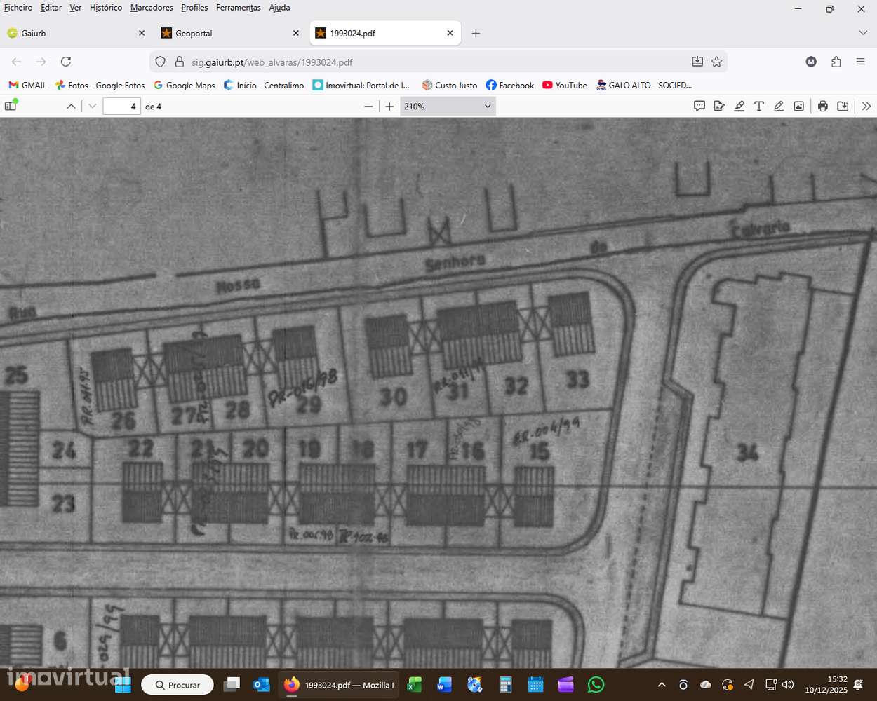Open the Firefox application menu
877x701 pixels.
pyautogui.click(x=860, y=62)
